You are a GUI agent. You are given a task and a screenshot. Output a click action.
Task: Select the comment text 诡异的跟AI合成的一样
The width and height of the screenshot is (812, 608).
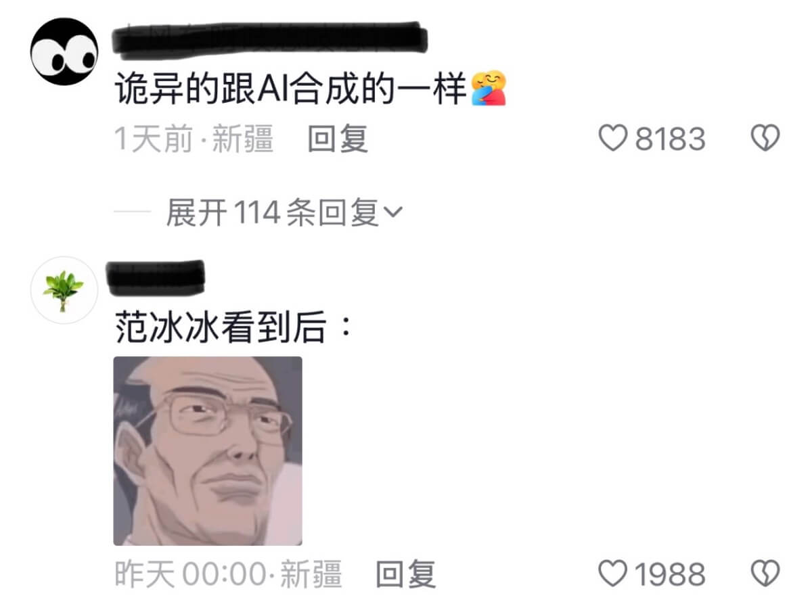(x=292, y=90)
